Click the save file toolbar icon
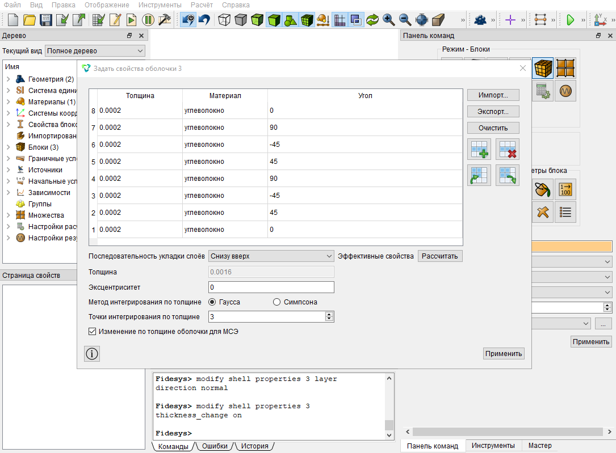The width and height of the screenshot is (616, 453). click(46, 20)
